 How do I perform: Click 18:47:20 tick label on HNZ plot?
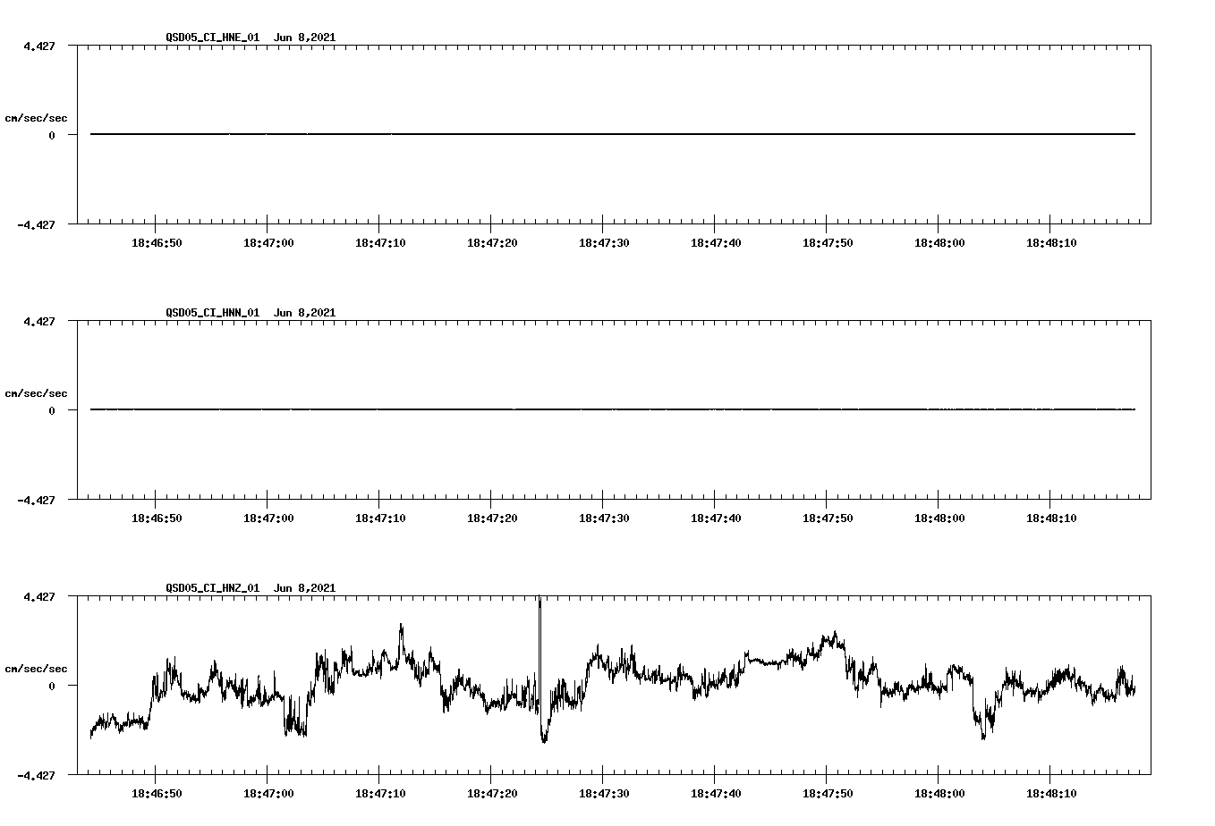(492, 794)
